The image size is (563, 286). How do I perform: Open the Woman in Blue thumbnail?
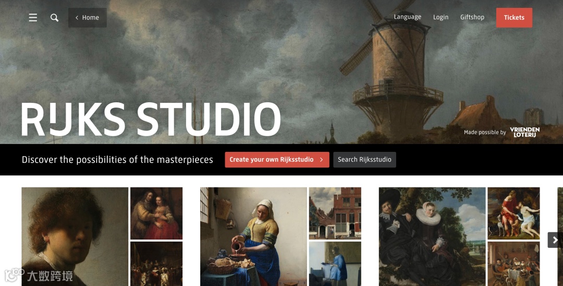coord(335,264)
